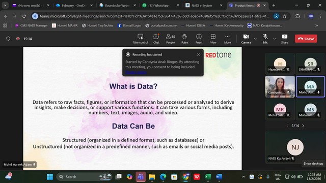Viewport: 326px width, 183px height.
Task: Reload the Teams page
Action: pyautogui.click(x=24, y=16)
